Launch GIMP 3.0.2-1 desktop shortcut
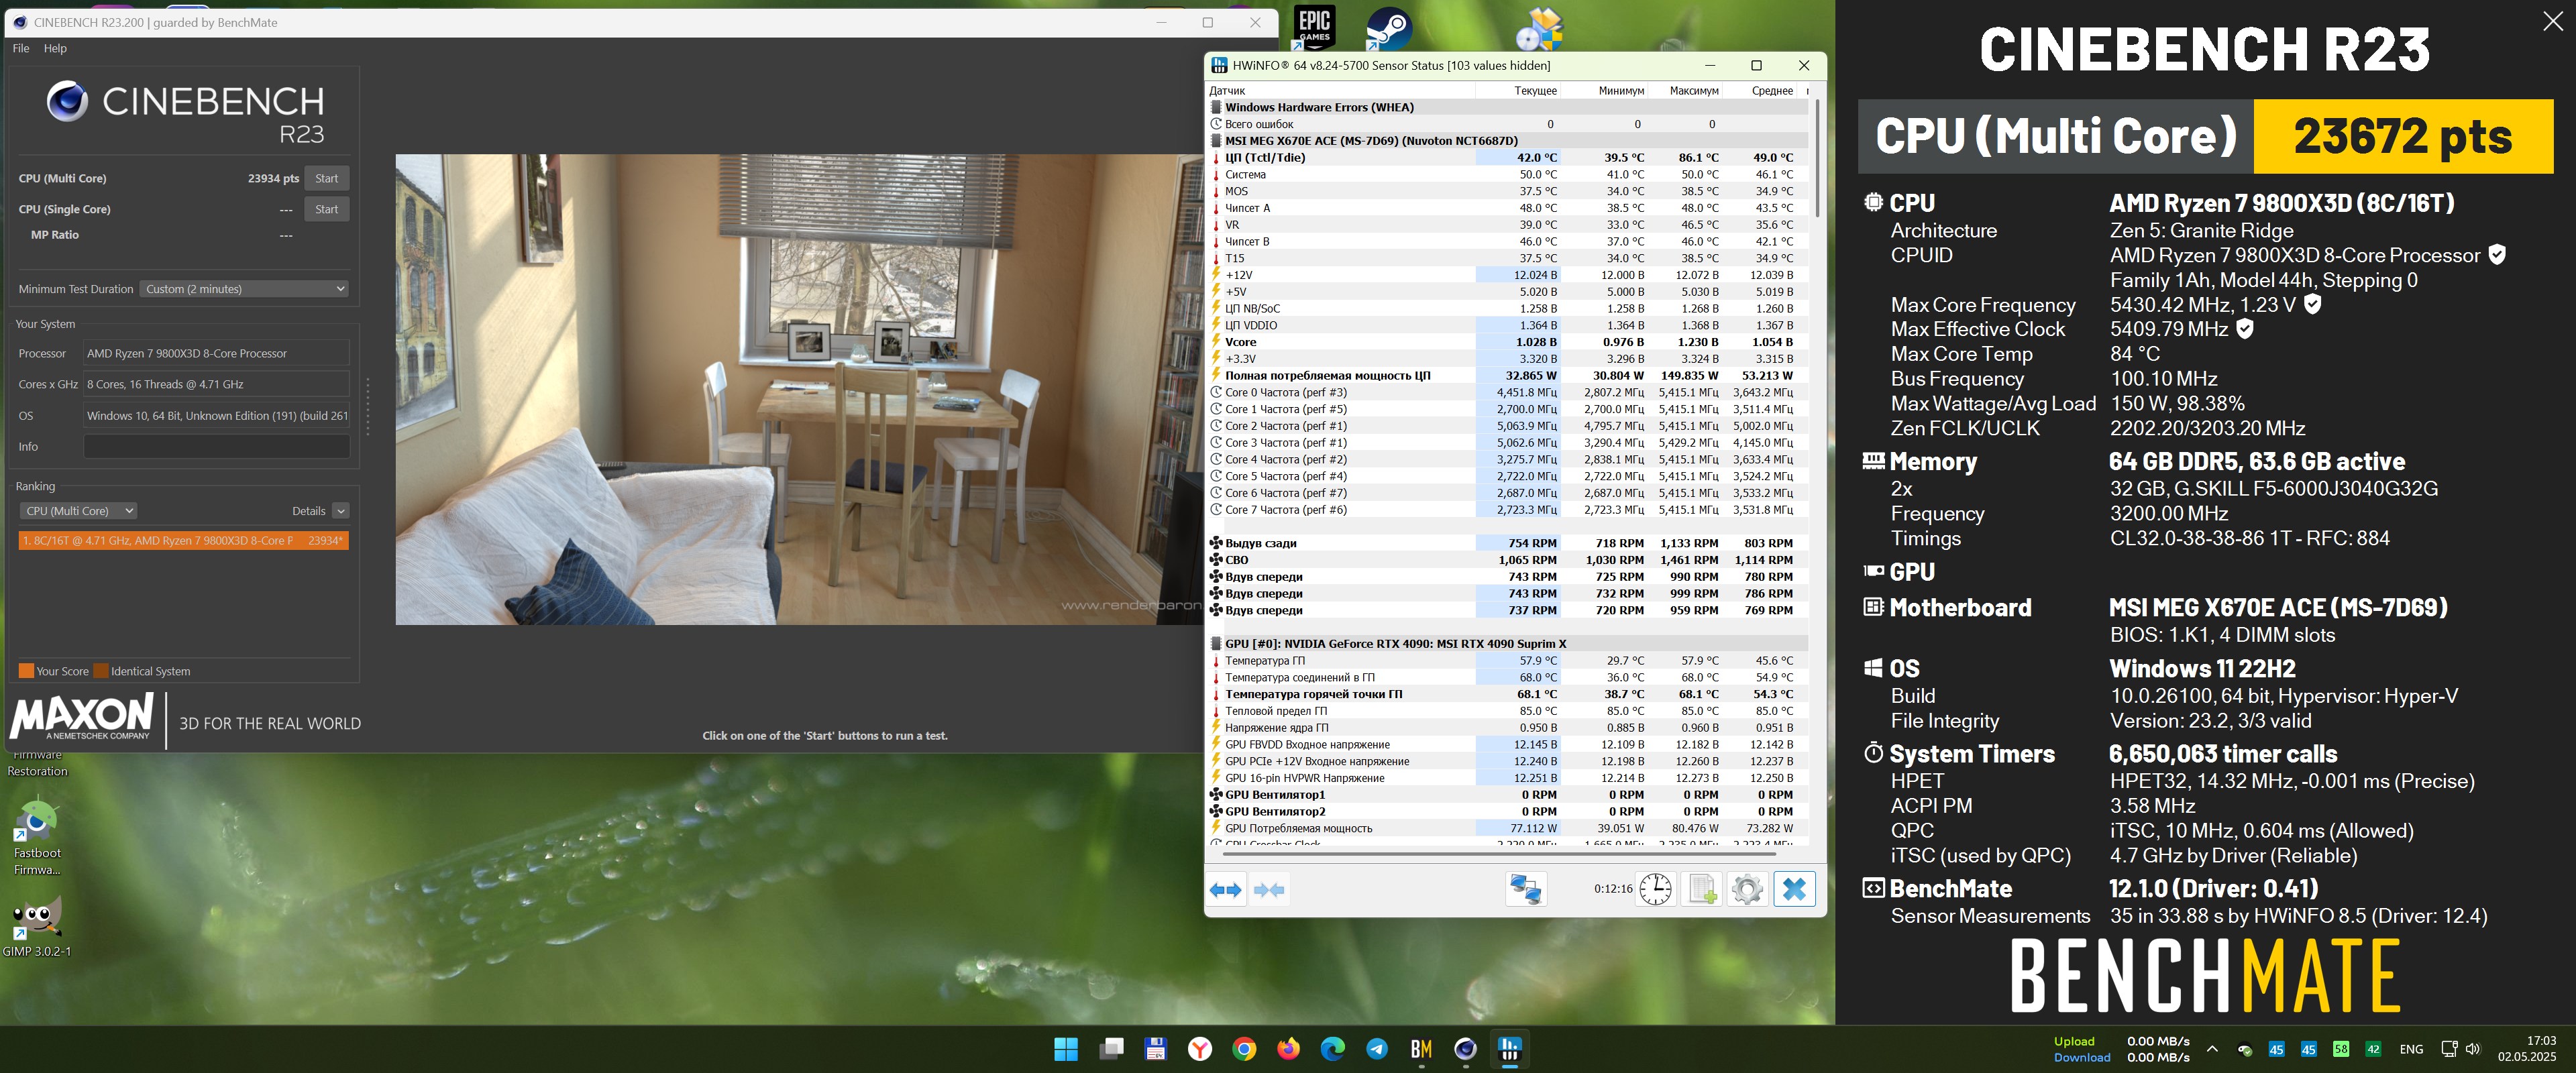This screenshot has width=2576, height=1073. (x=37, y=926)
